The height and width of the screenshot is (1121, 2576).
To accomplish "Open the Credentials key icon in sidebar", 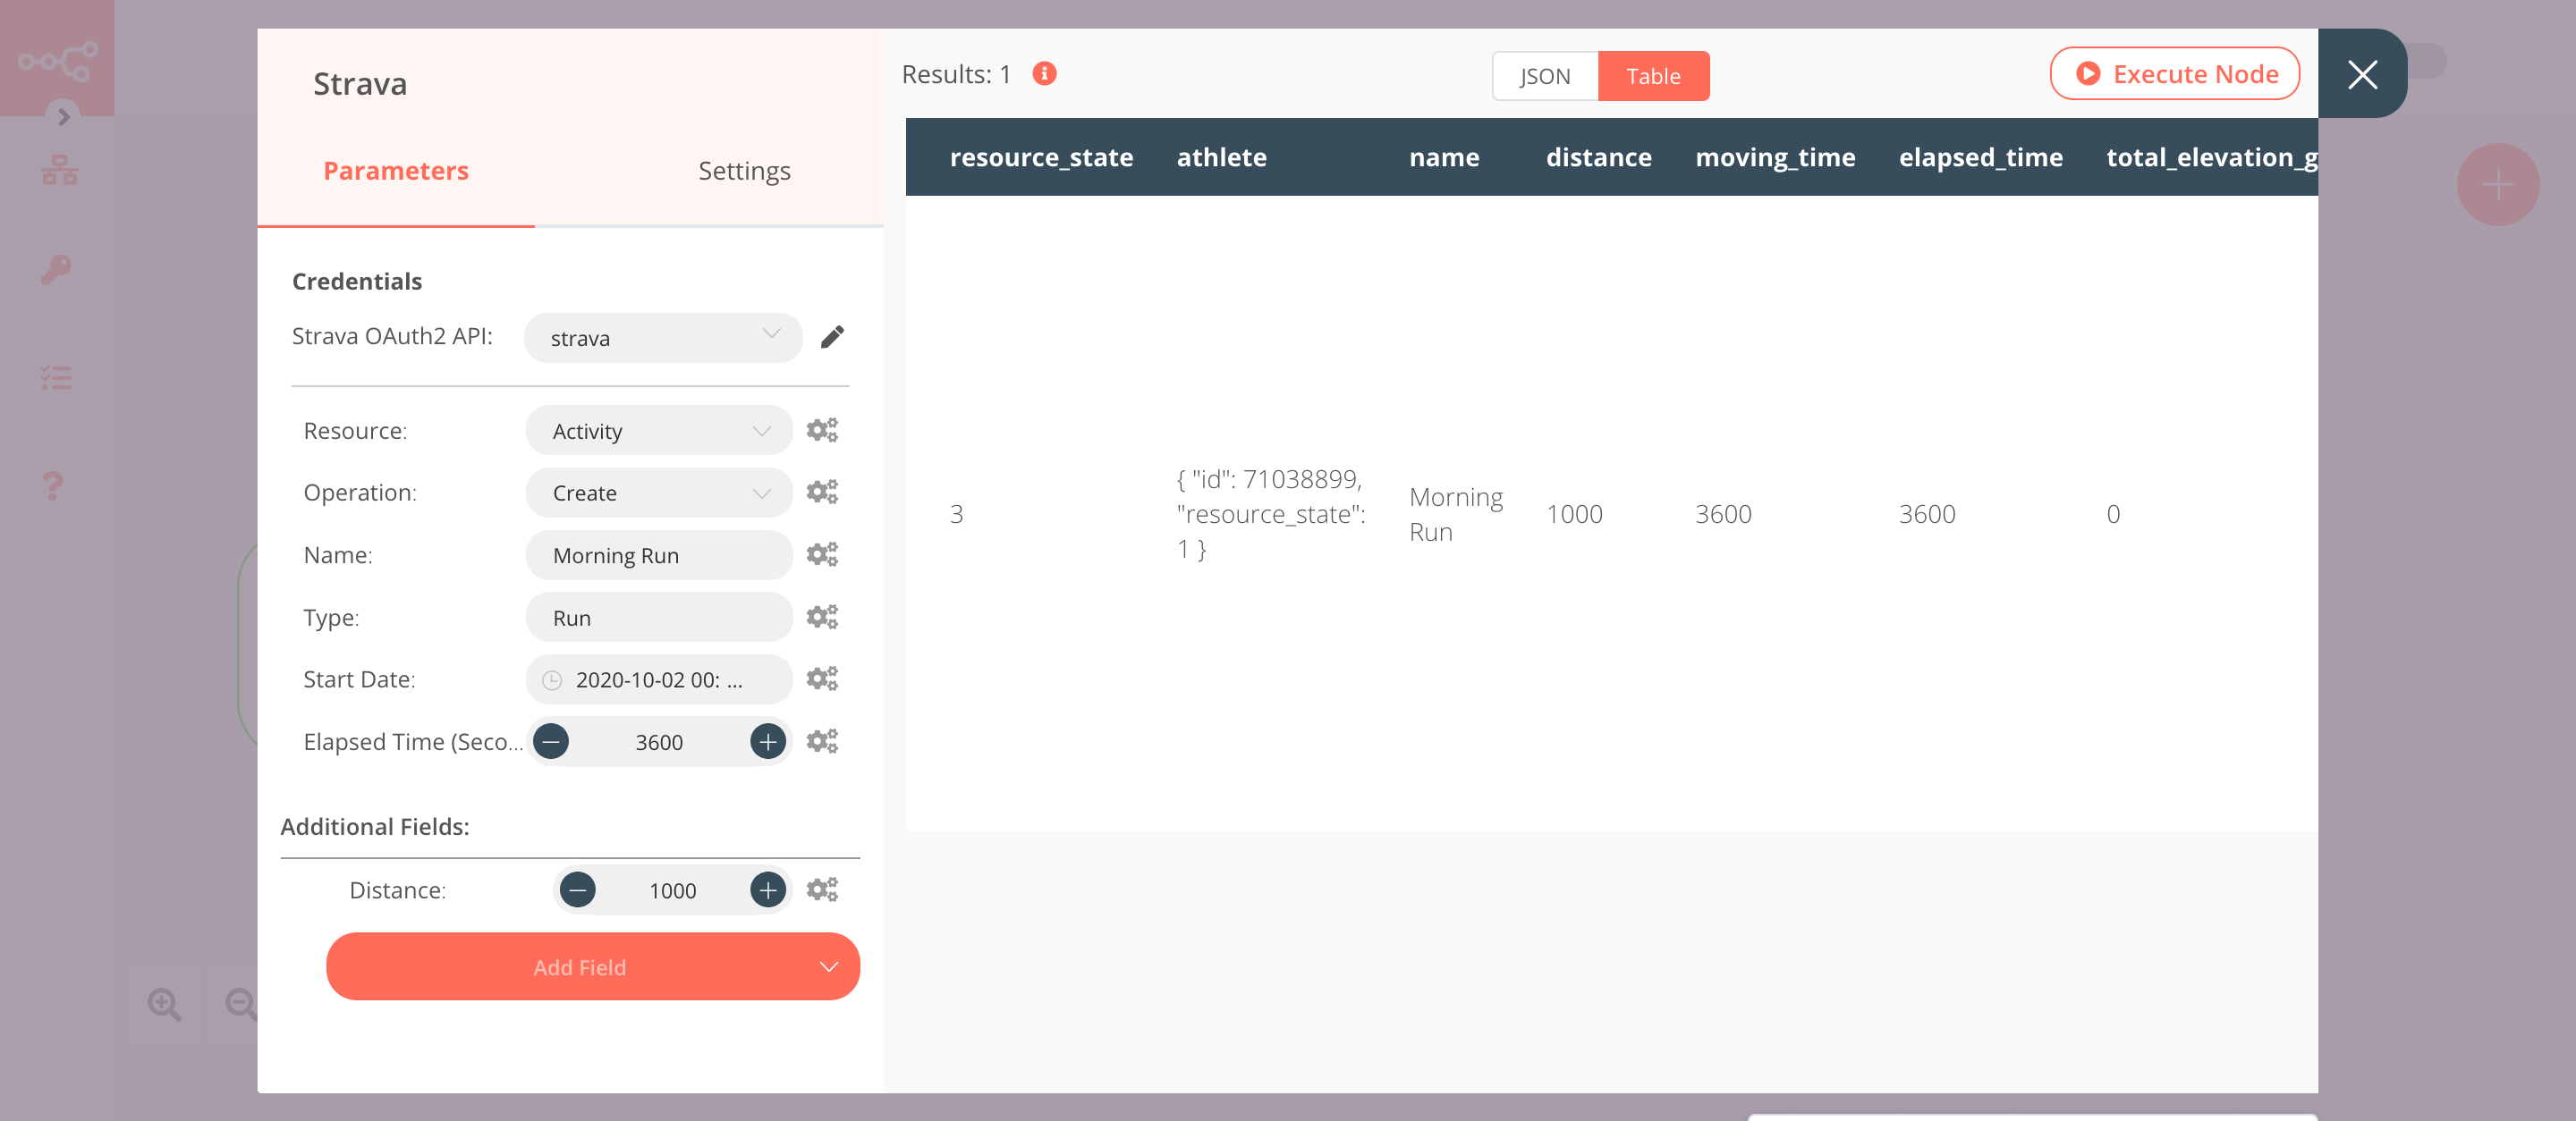I will tap(57, 270).
